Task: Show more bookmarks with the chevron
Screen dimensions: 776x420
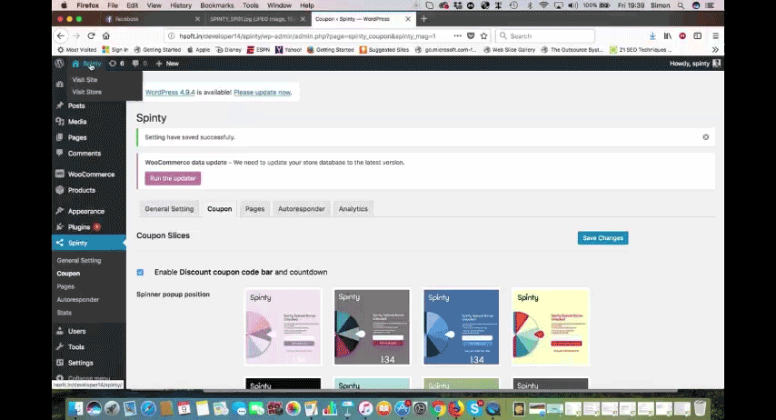Action: click(715, 49)
